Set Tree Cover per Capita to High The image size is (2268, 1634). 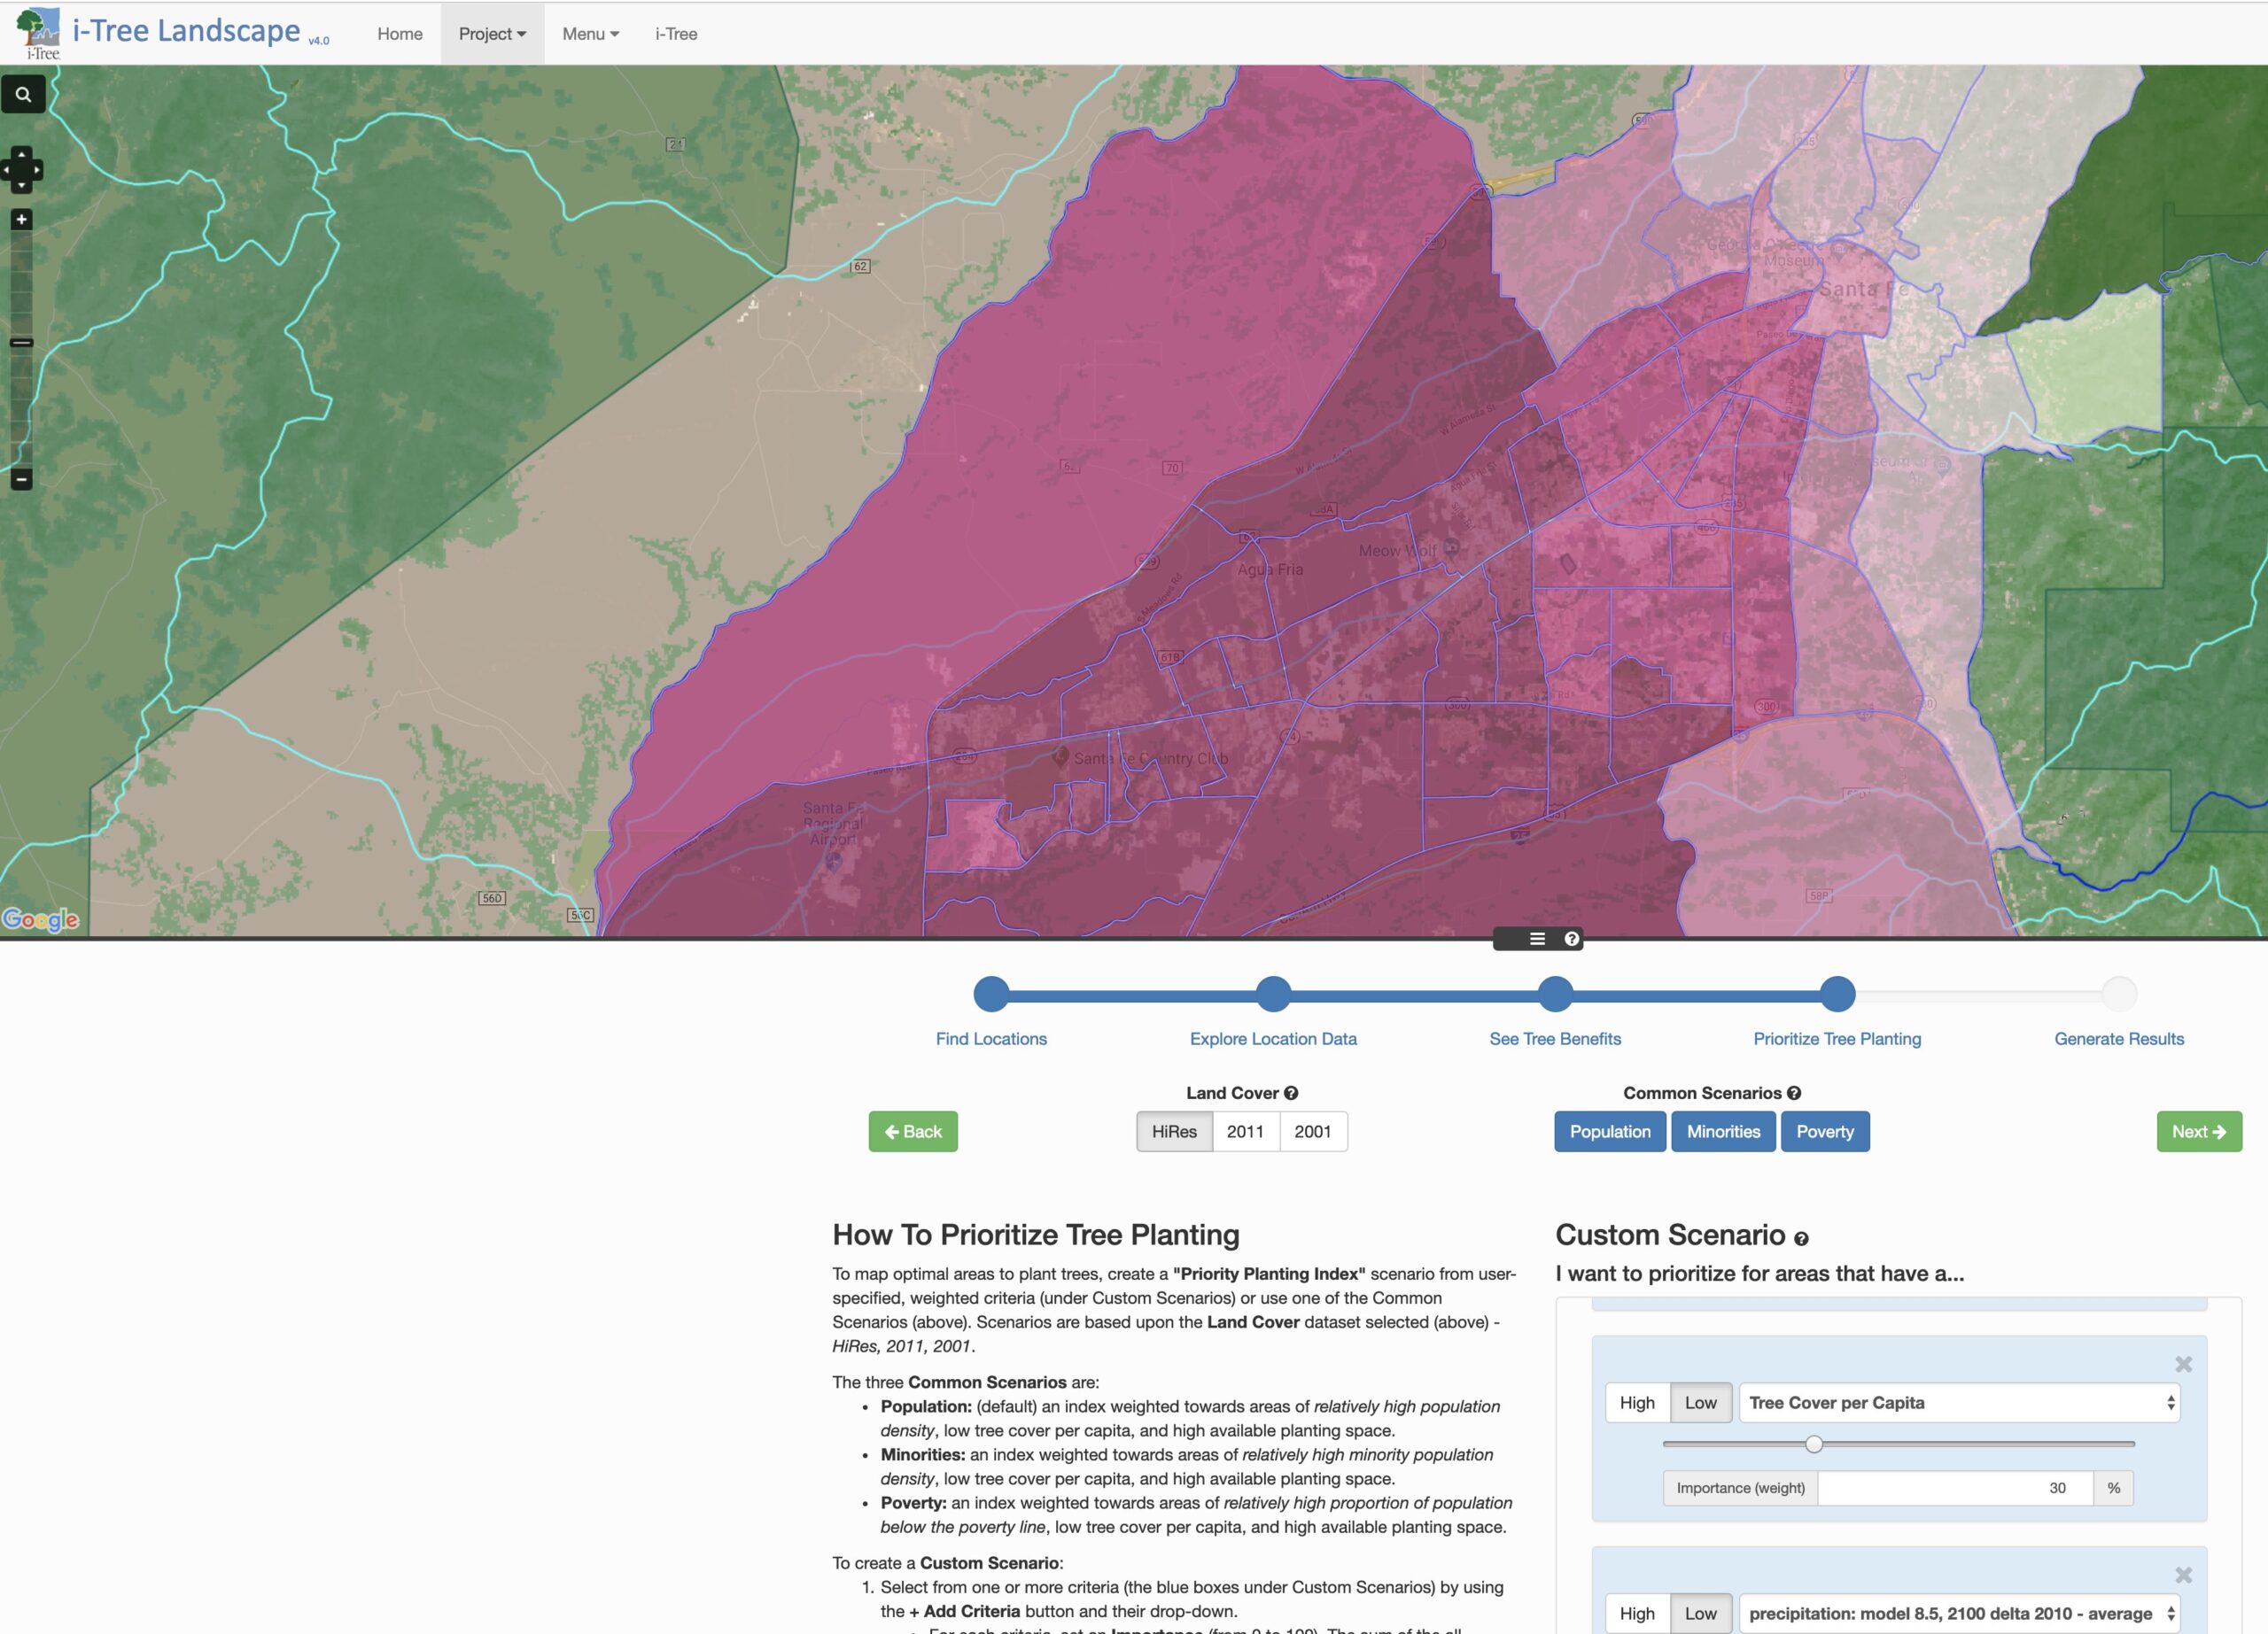click(1637, 1402)
